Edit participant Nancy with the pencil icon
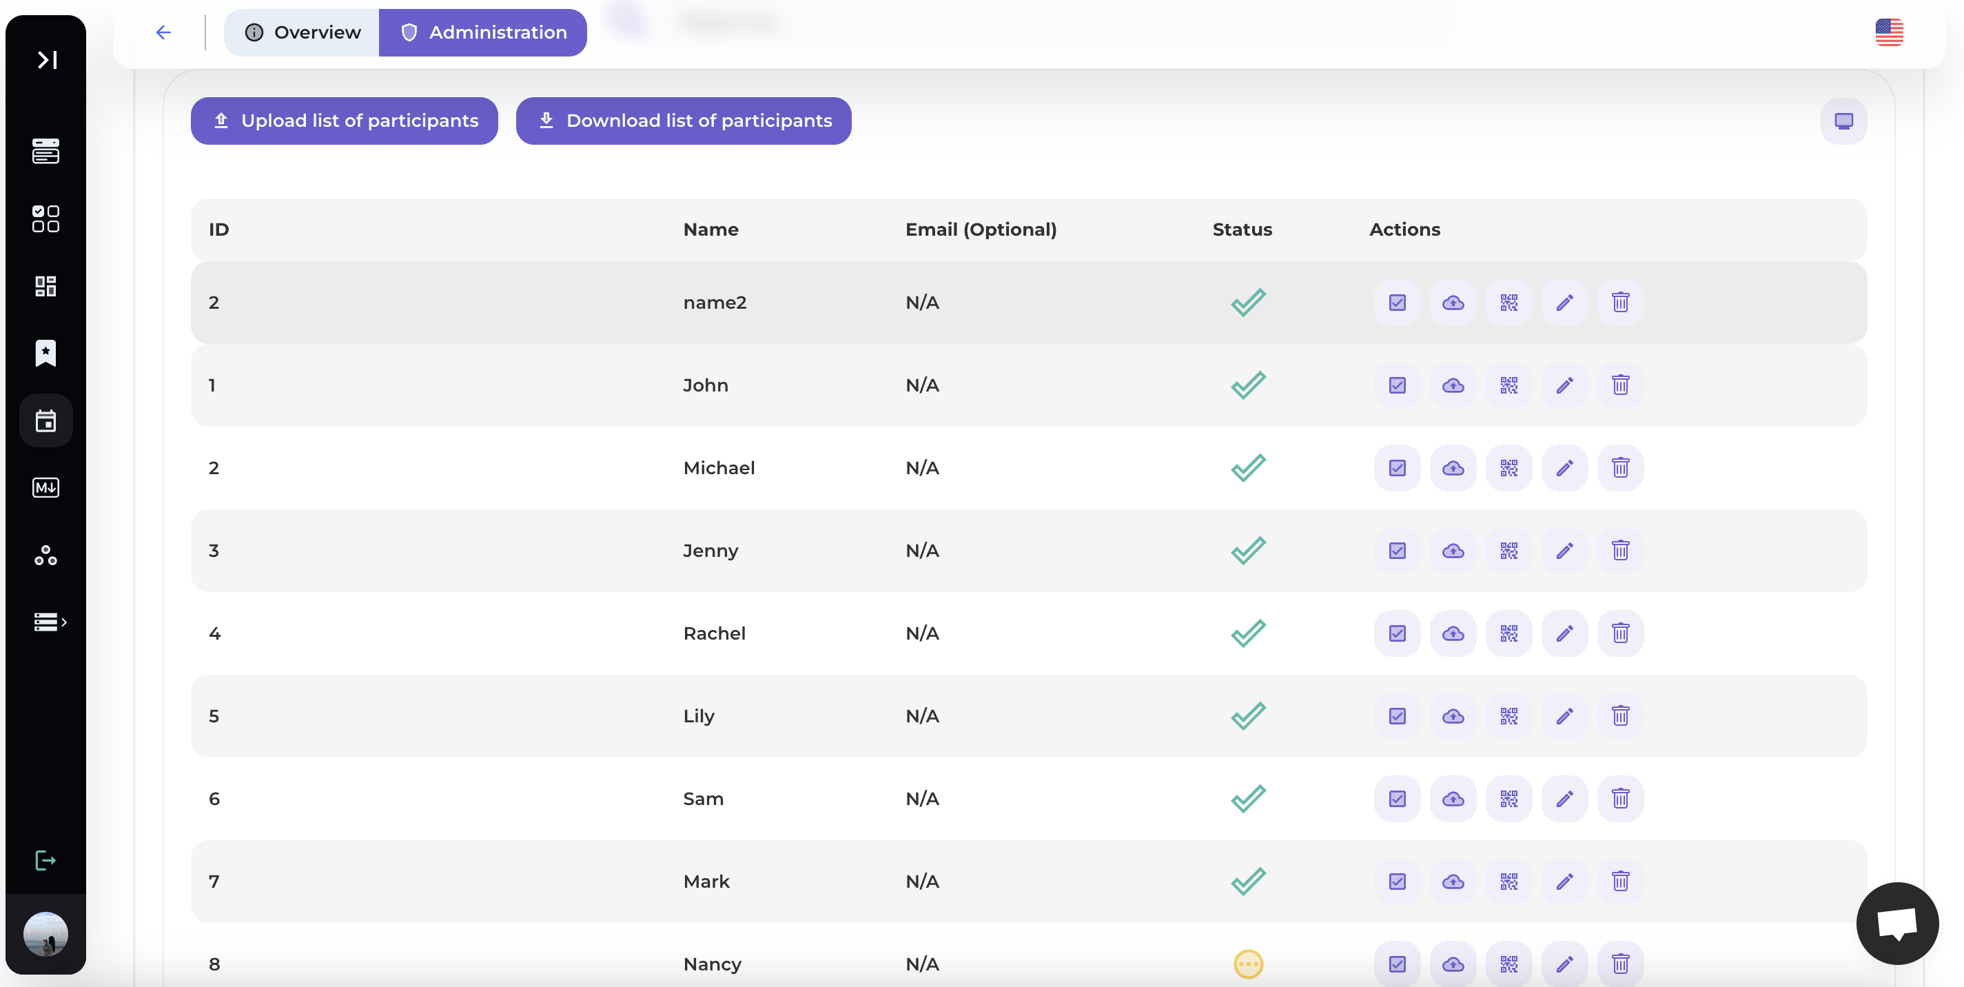 pos(1564,964)
